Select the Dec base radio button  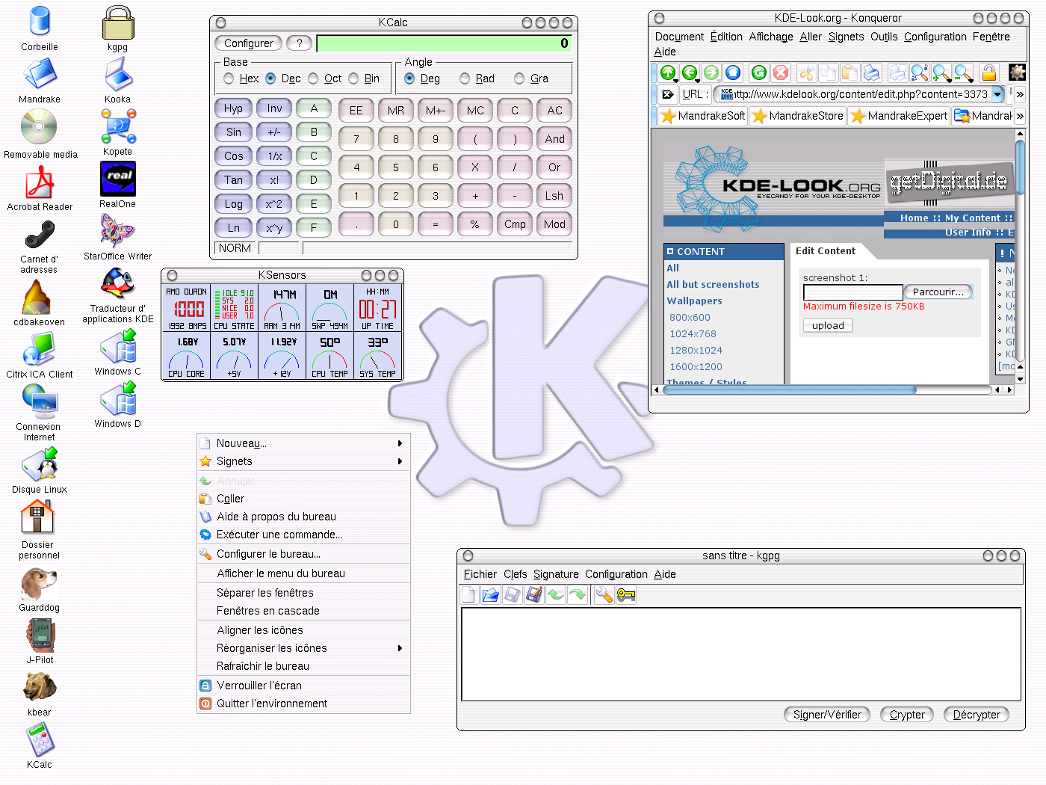270,78
